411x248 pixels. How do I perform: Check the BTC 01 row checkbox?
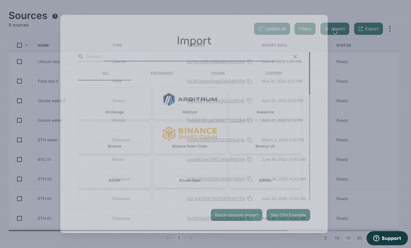(x=20, y=160)
